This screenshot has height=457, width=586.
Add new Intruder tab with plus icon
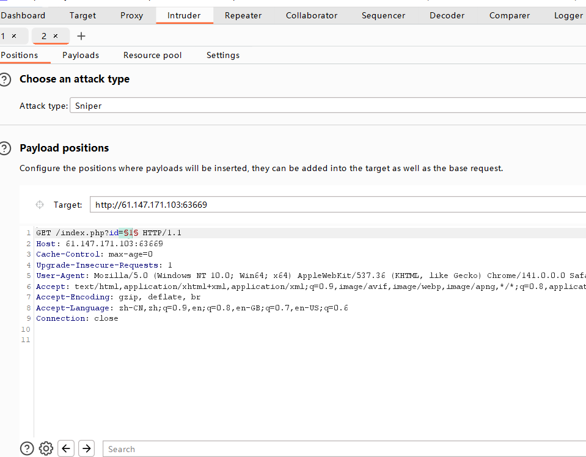click(x=81, y=36)
